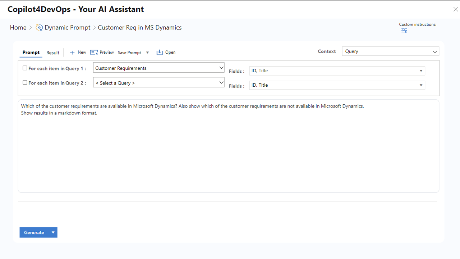Expand the Query 1 Fields dropdown
Viewport: 460px width, 259px height.
tap(337, 71)
